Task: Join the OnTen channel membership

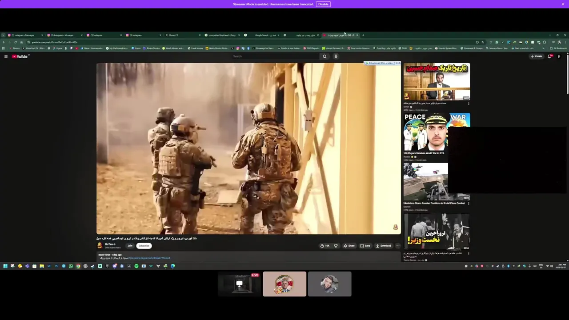Action: pos(130,246)
